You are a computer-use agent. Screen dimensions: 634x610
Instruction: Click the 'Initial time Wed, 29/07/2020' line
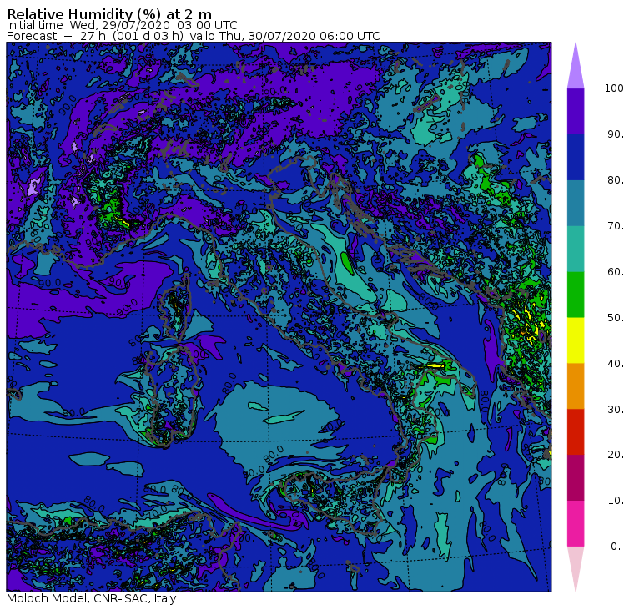tap(122, 25)
